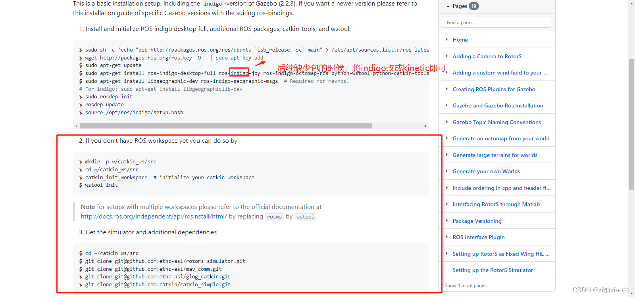Click code block right scroll arrow
Screen dimensions: 635x297
[x=425, y=126]
